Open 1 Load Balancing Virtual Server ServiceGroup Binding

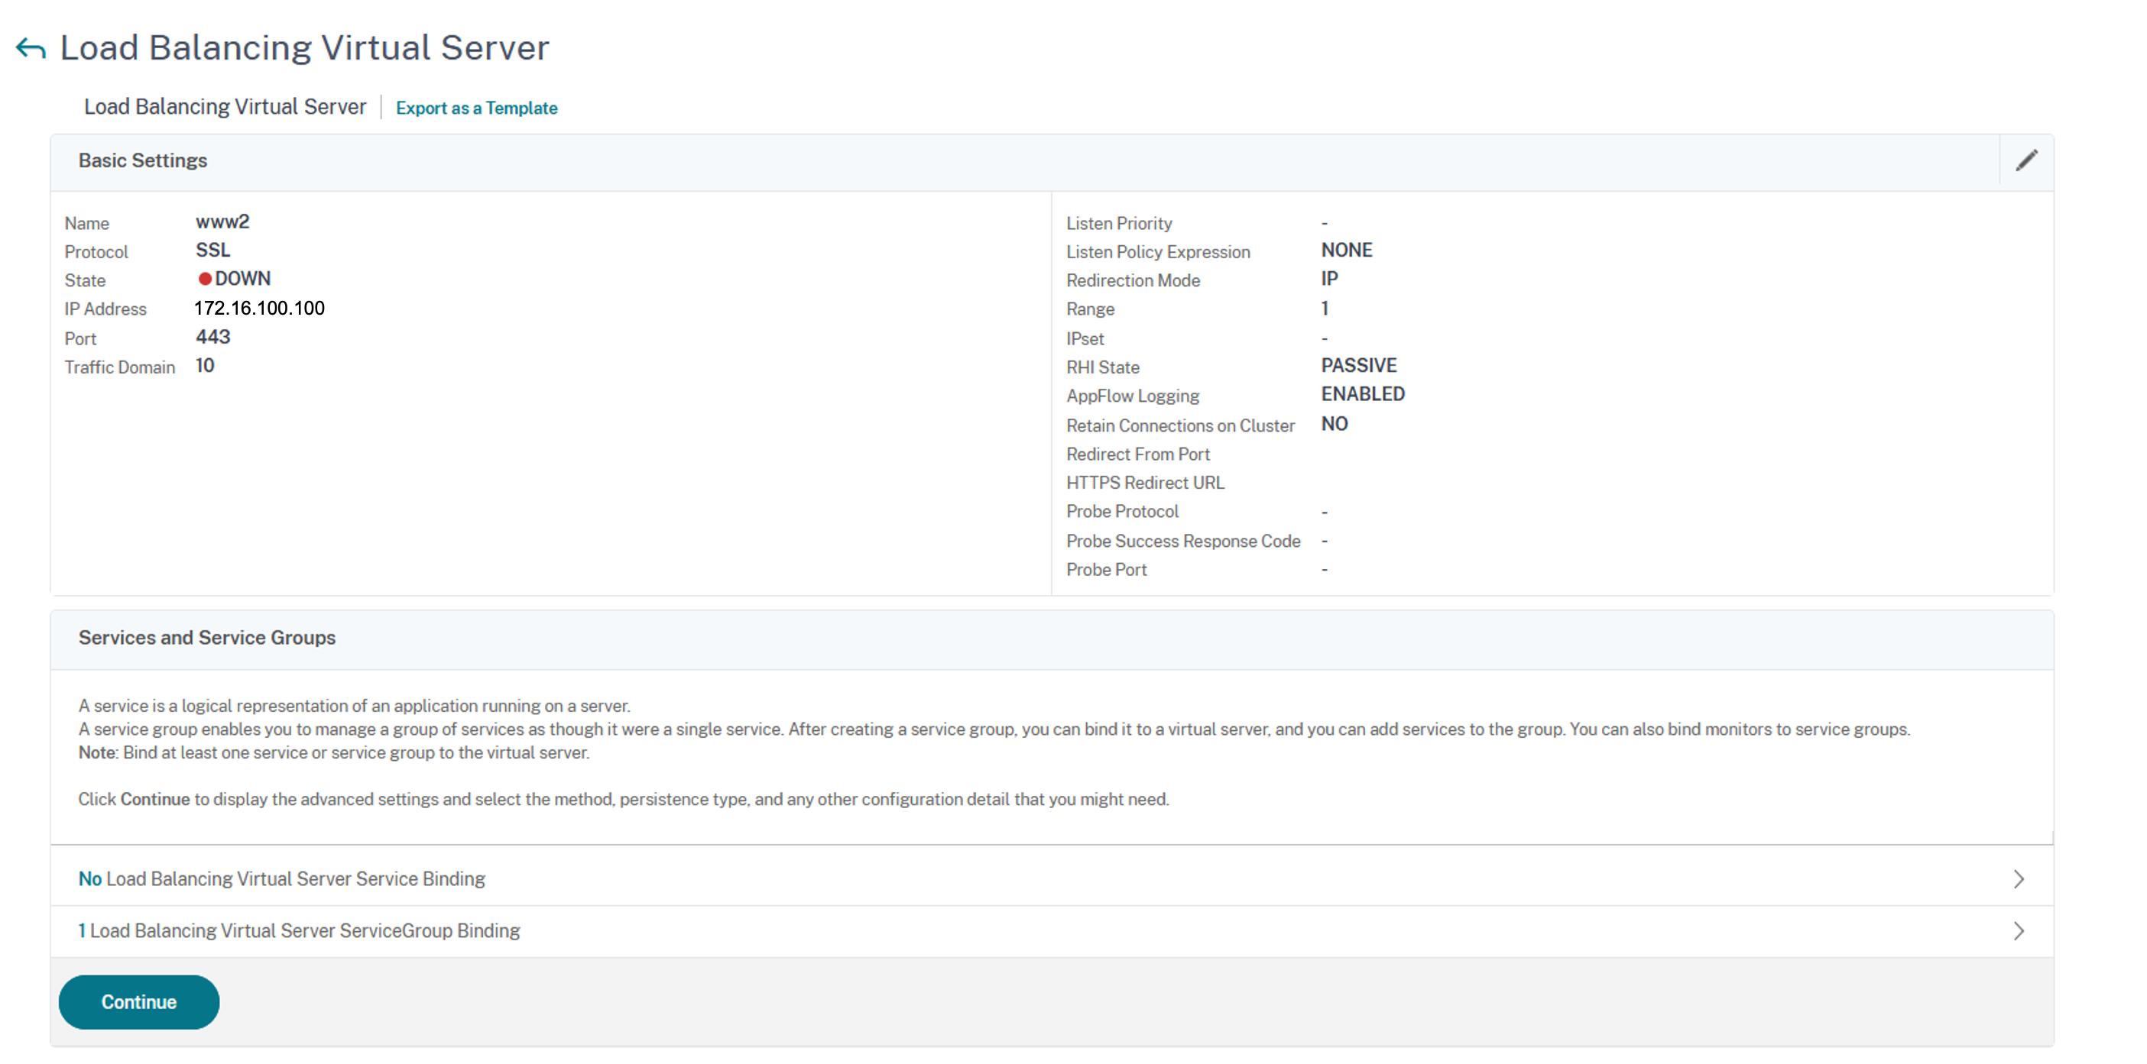tap(298, 930)
